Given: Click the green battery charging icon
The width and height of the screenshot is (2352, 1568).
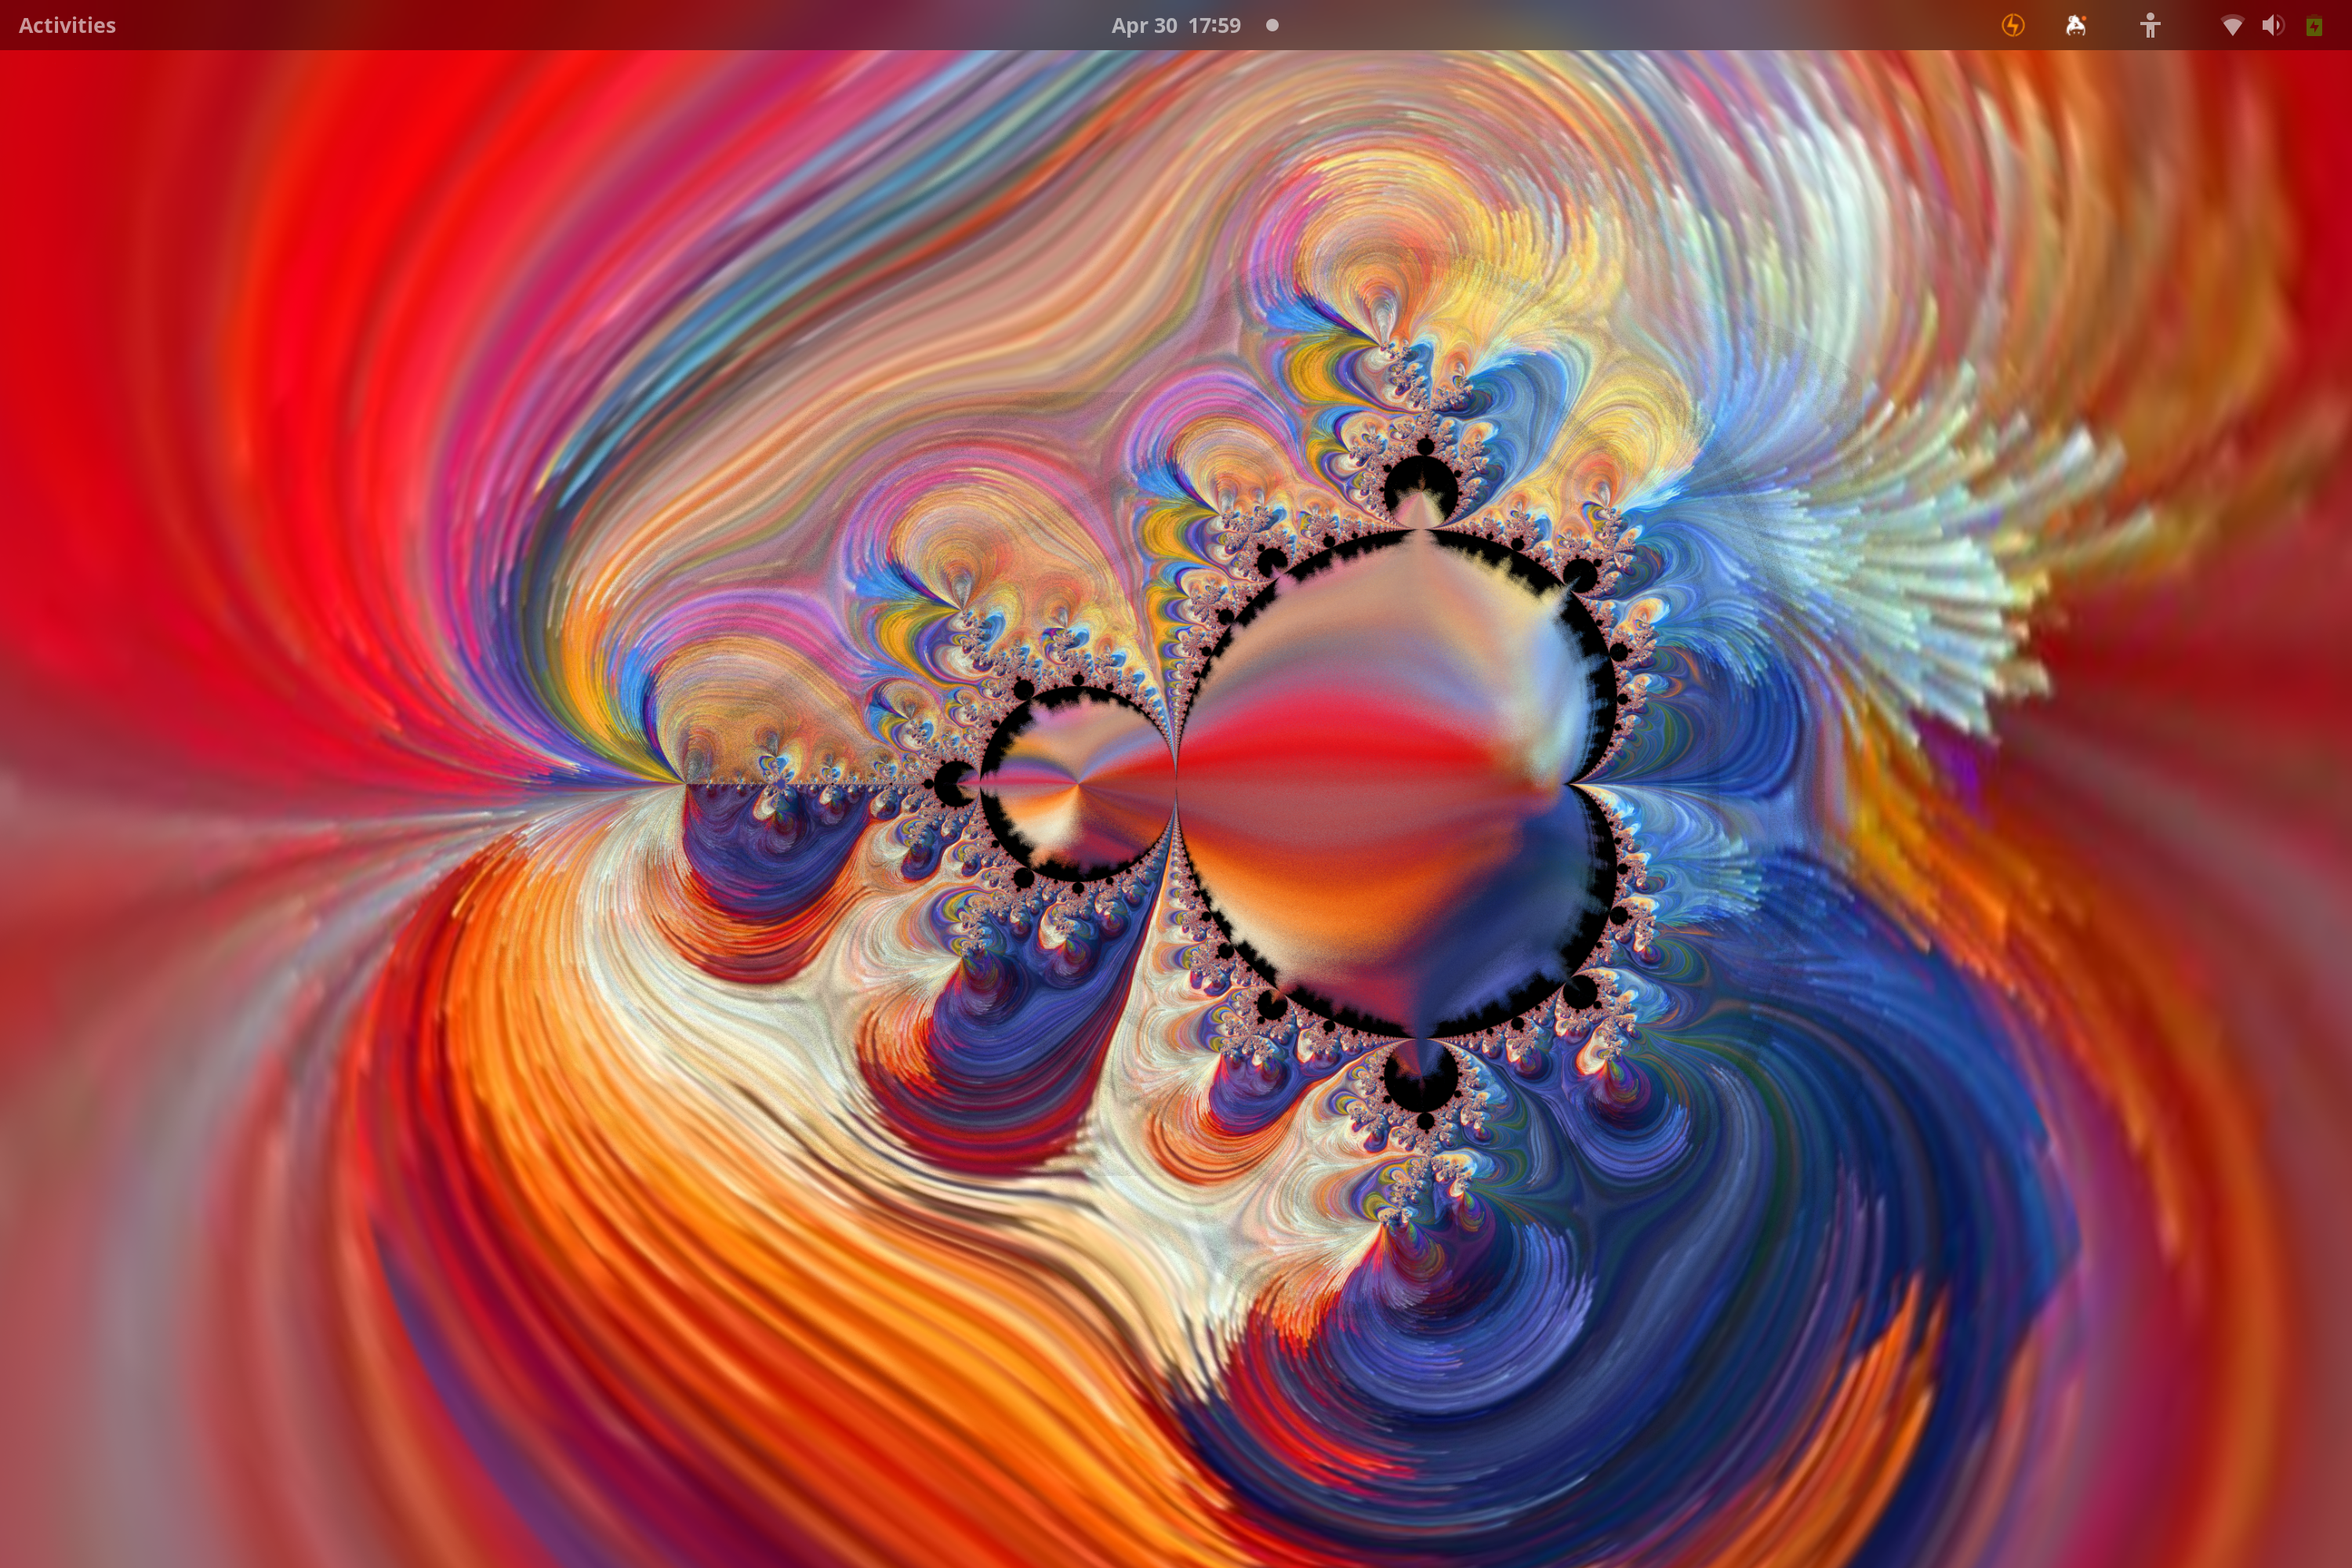Looking at the screenshot, I should tap(2314, 26).
